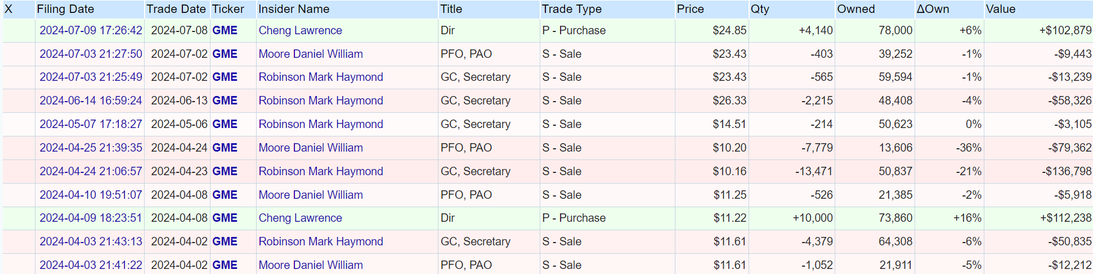Click GME ticker in the -13,471 qty row
Viewport: 1093px width, 274px height.
click(x=225, y=171)
